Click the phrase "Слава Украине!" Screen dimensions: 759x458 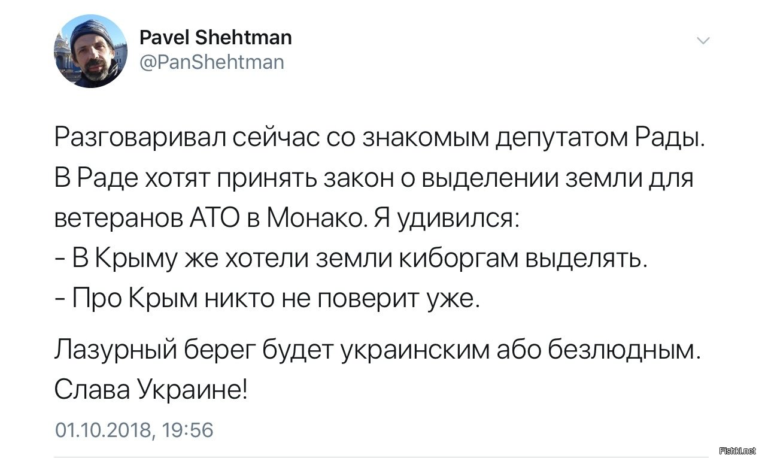[151, 390]
